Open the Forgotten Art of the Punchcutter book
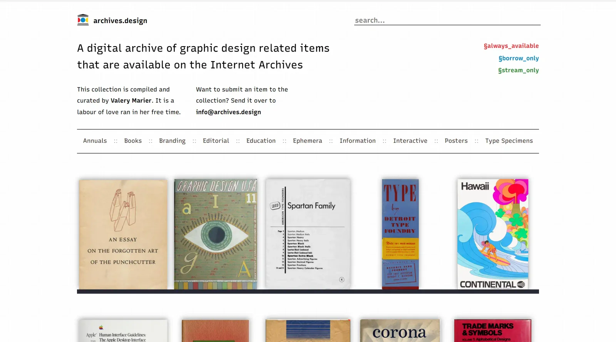Screen dimensions: 616x342 tap(123, 234)
